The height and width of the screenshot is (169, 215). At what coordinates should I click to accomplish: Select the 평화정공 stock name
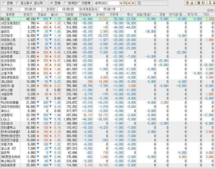tap(7, 48)
